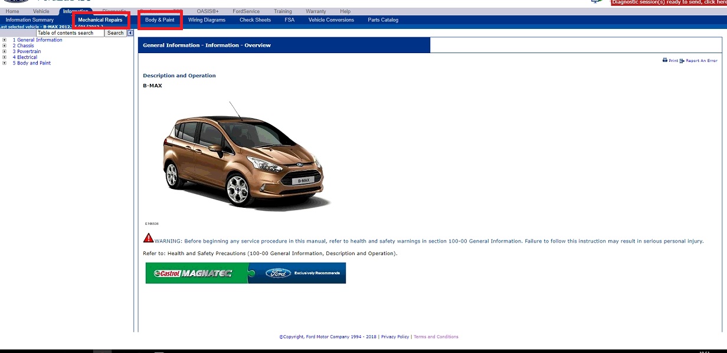The height and width of the screenshot is (353, 727).
Task: Open the Help tab
Action: 345,11
